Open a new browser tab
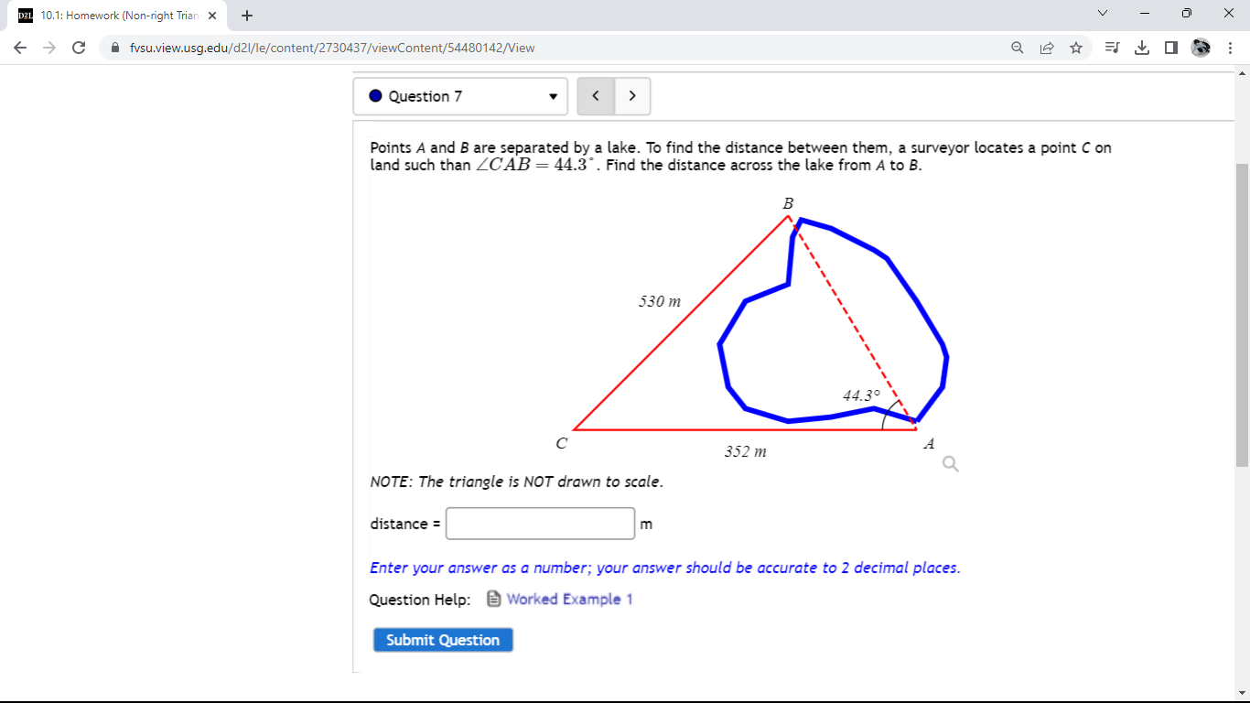 246,15
